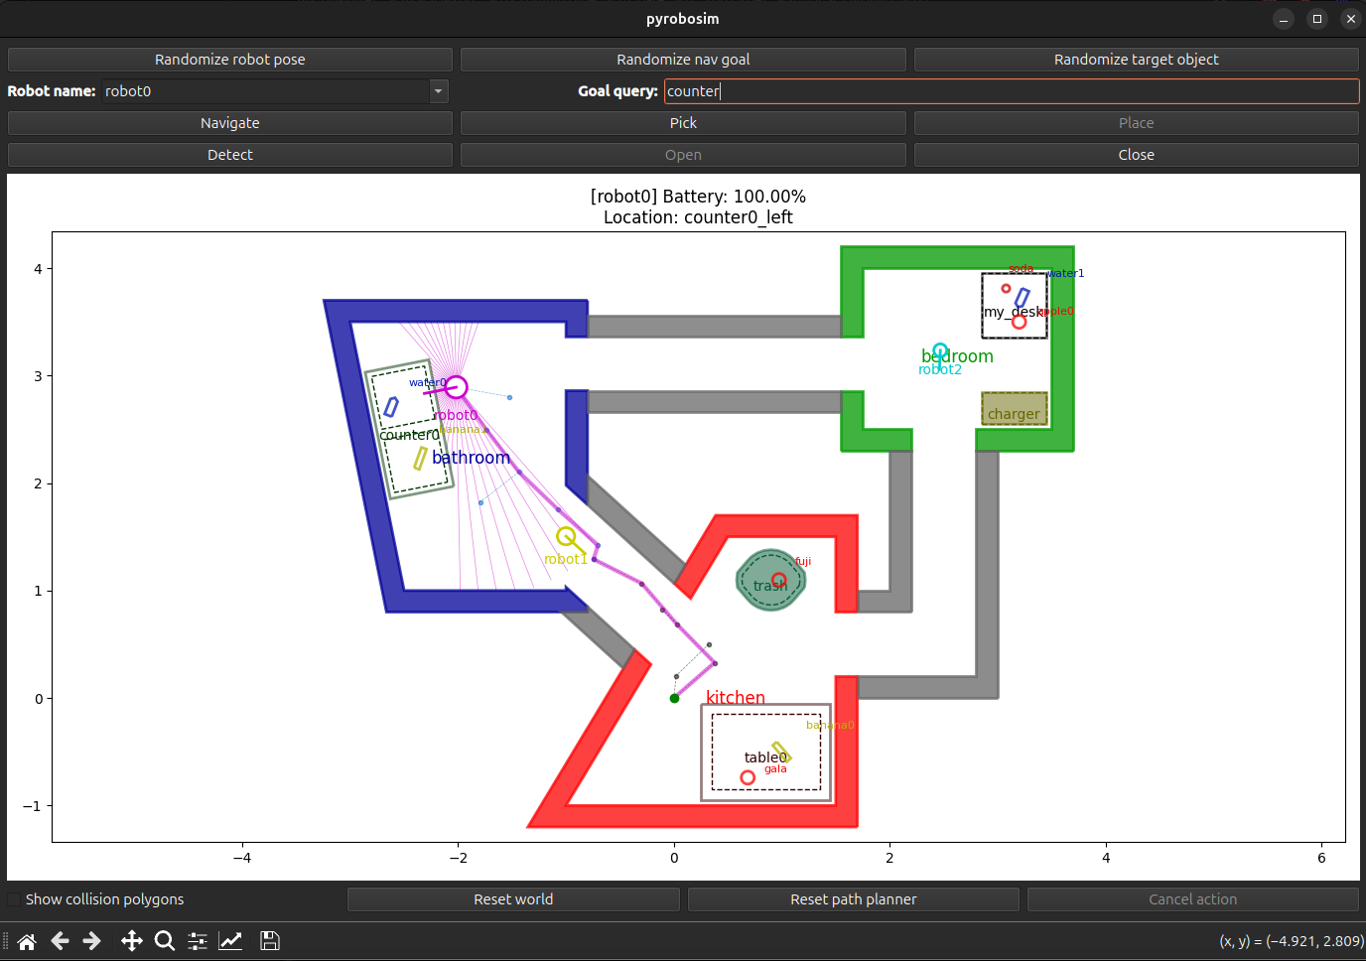Click the Close action button
1366x961 pixels.
(1136, 154)
